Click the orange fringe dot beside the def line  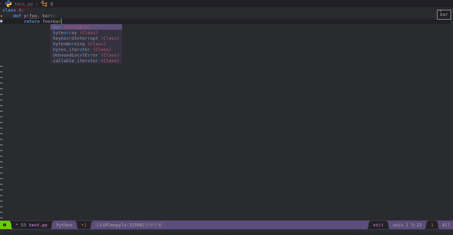coord(1,16)
